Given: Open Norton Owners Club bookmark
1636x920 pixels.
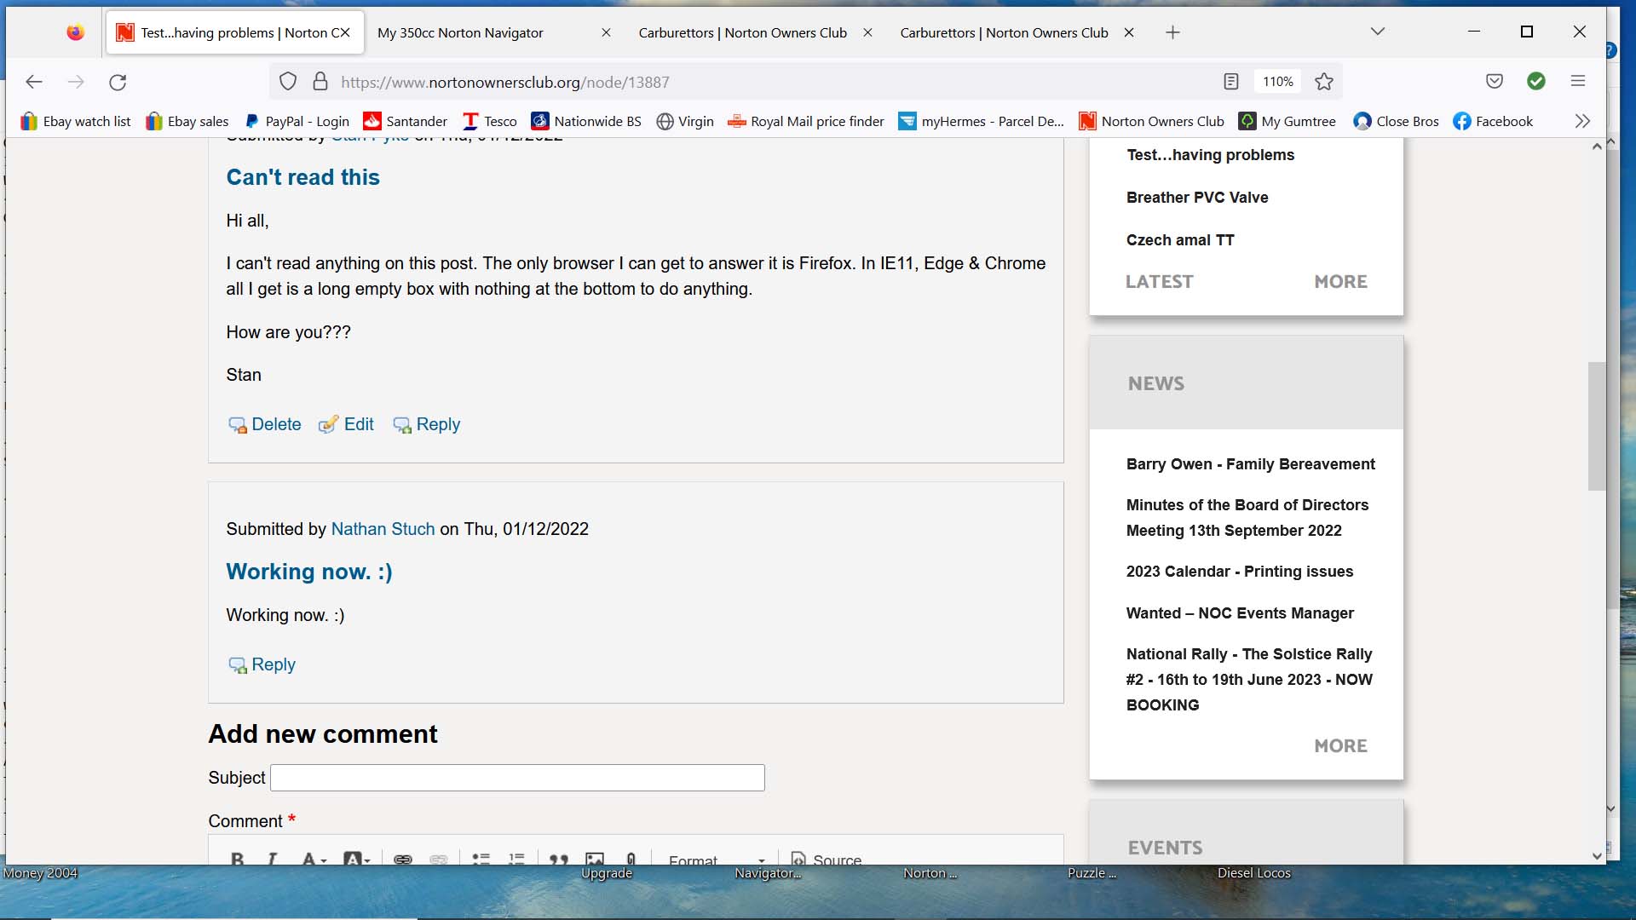Looking at the screenshot, I should point(1151,121).
